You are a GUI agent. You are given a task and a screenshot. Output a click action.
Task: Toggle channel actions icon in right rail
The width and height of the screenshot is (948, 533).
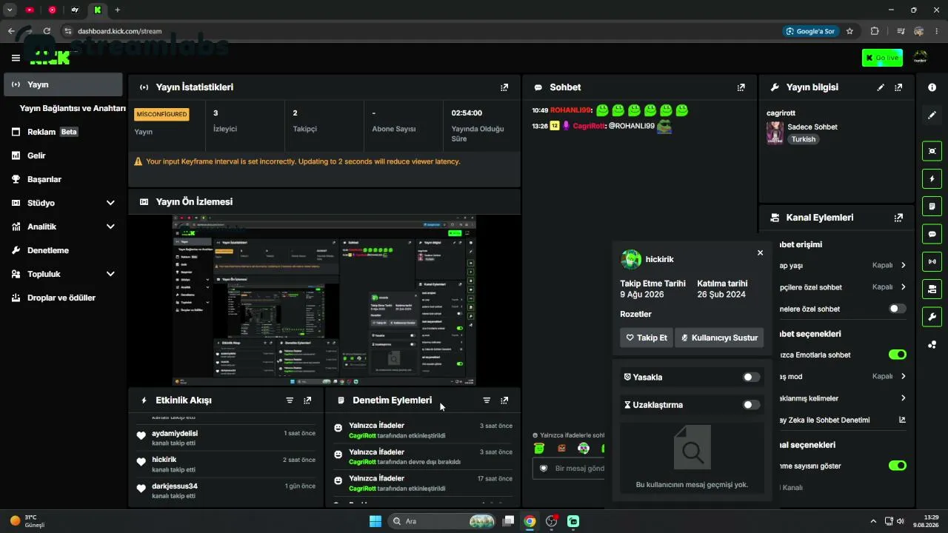click(932, 289)
